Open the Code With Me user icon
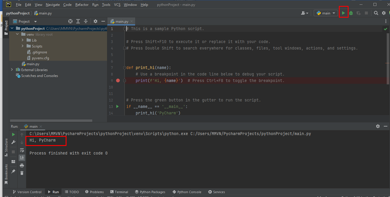Screen dimensions: 390x197 pyautogui.click(x=304, y=13)
